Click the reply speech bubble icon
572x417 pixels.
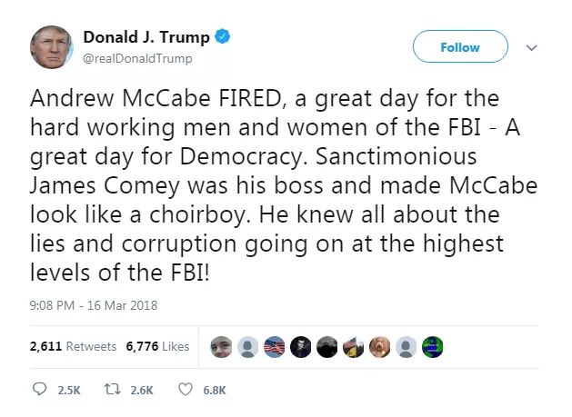38,390
